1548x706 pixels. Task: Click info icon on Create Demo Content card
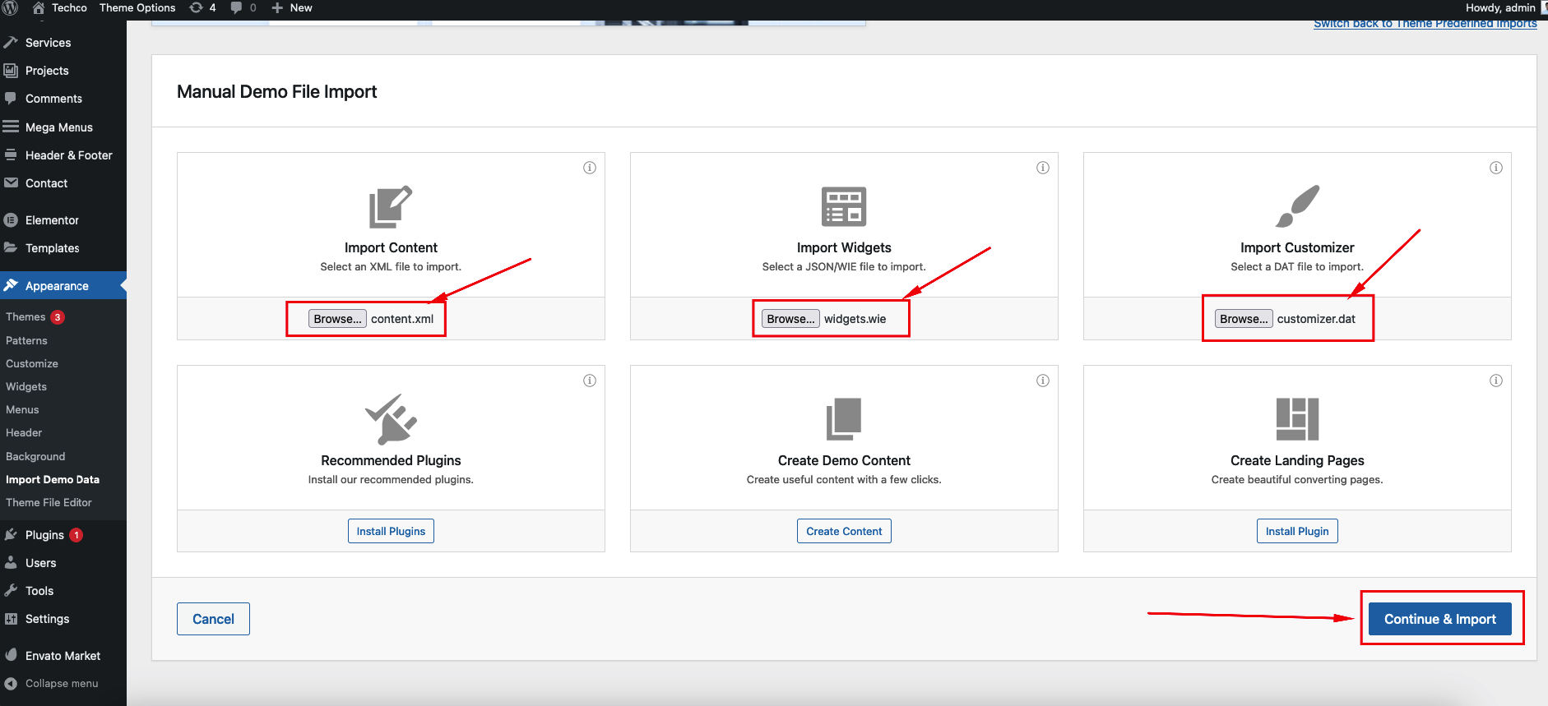[x=1043, y=381]
